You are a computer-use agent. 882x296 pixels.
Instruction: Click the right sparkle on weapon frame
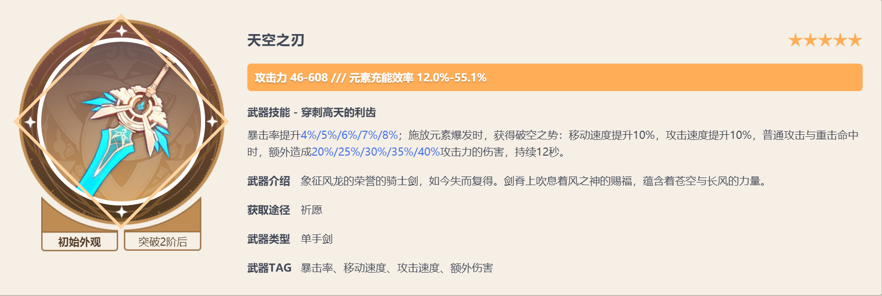click(x=212, y=122)
